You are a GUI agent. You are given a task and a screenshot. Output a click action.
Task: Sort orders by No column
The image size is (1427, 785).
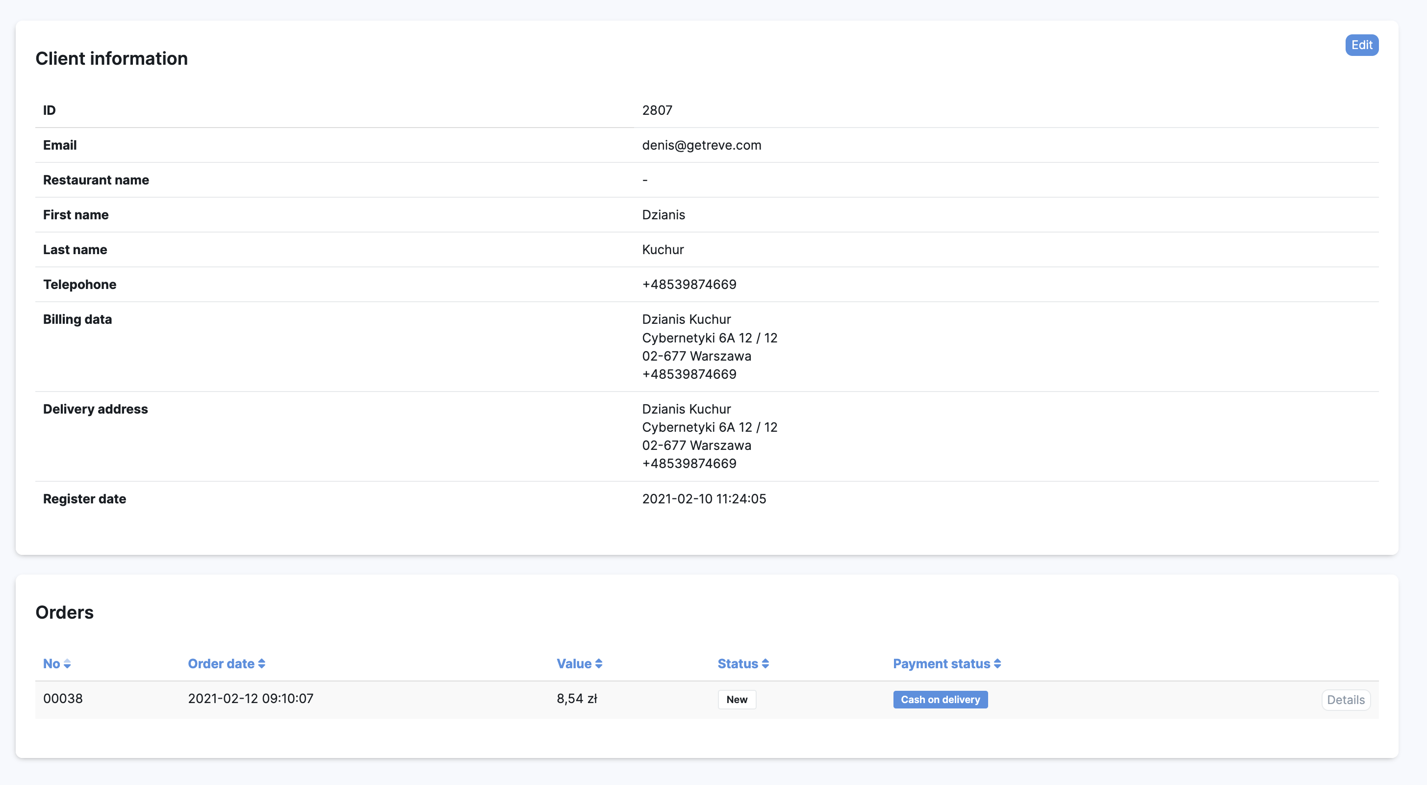(51, 664)
